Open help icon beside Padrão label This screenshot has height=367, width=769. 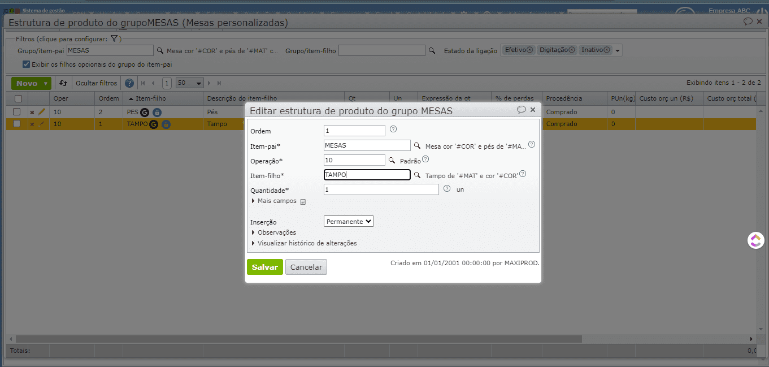(425, 159)
